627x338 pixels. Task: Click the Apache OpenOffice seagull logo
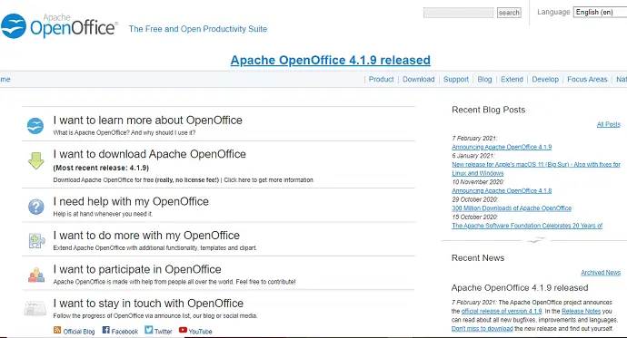click(x=14, y=26)
